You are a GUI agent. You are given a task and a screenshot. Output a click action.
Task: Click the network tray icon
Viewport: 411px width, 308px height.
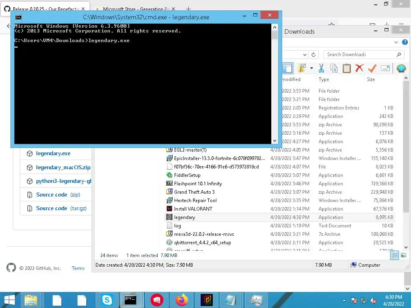click(364, 300)
